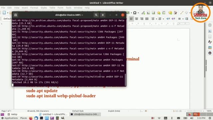This screenshot has width=213, height=120.
Task: Open volume control in system tray
Action: [192, 118]
